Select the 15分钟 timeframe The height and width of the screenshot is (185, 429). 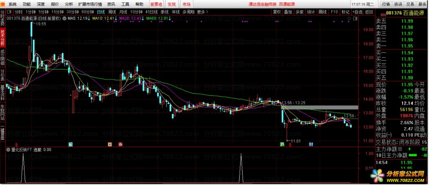point(58,12)
